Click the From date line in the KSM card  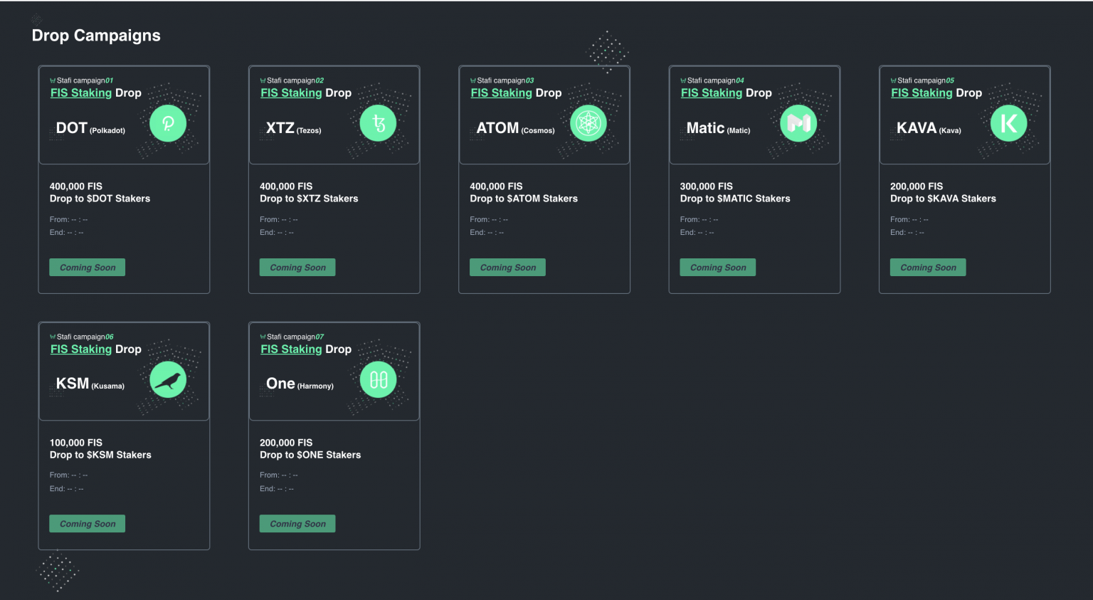[x=68, y=475]
